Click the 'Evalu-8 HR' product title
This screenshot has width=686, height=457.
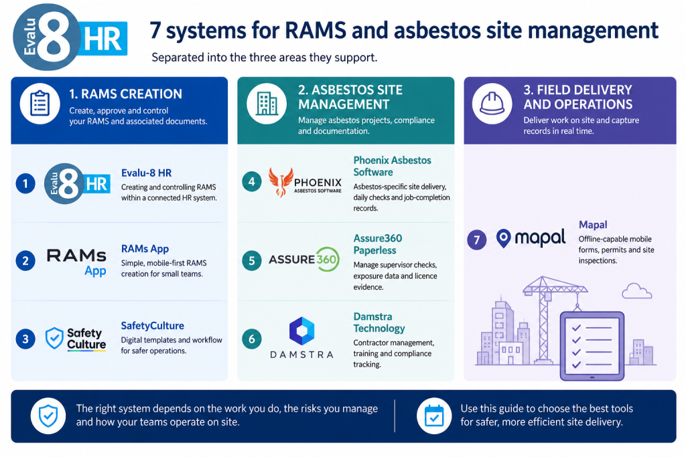pyautogui.click(x=146, y=173)
